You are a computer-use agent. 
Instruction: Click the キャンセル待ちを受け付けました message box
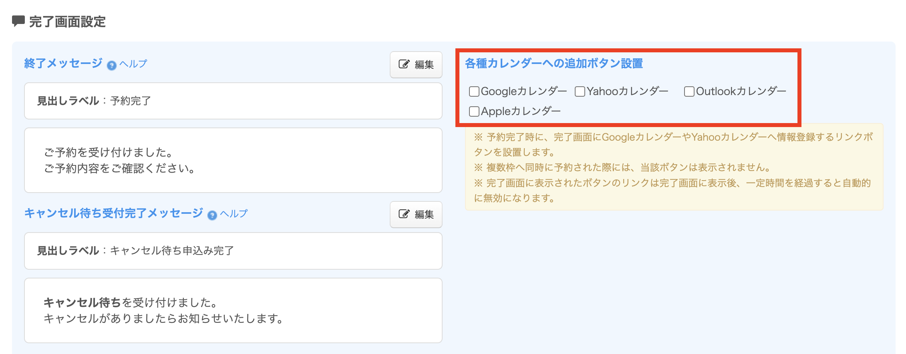click(x=233, y=310)
